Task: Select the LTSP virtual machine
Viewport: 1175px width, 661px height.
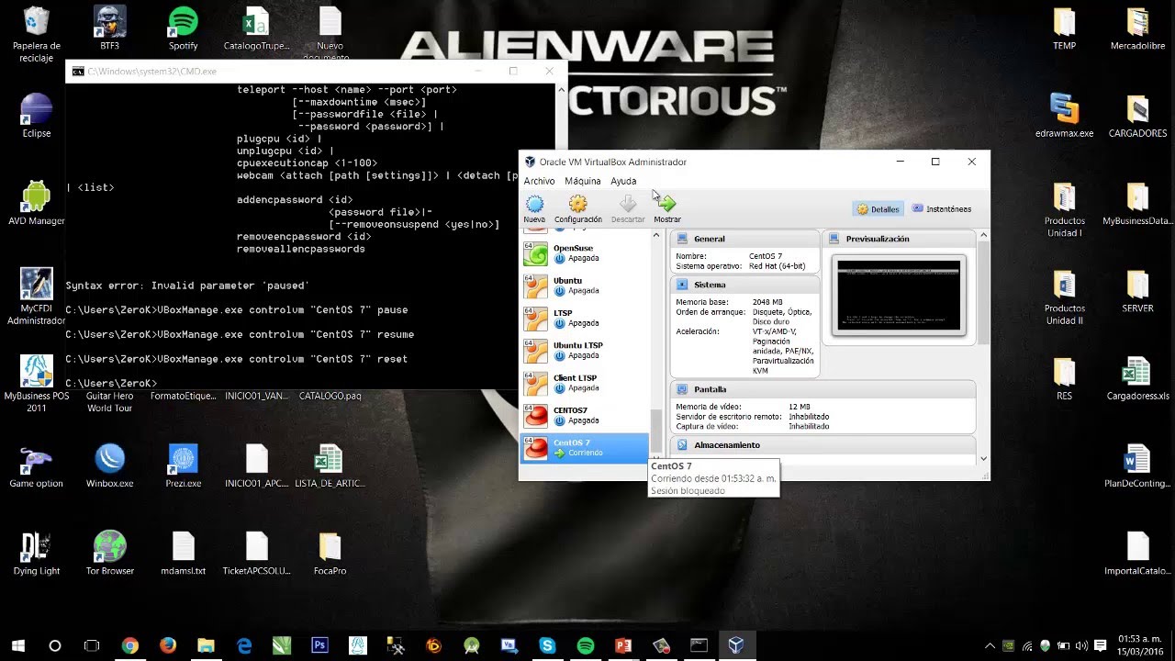Action: coord(586,319)
